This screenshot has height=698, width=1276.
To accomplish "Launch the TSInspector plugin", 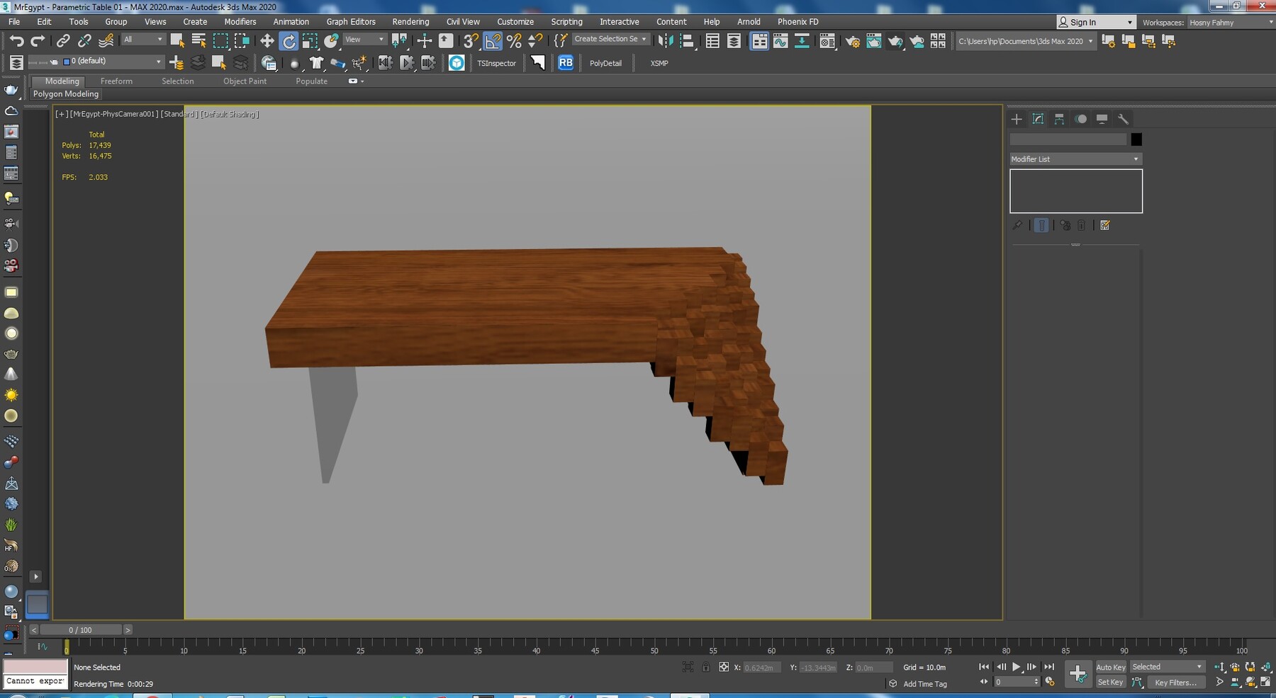I will click(496, 63).
